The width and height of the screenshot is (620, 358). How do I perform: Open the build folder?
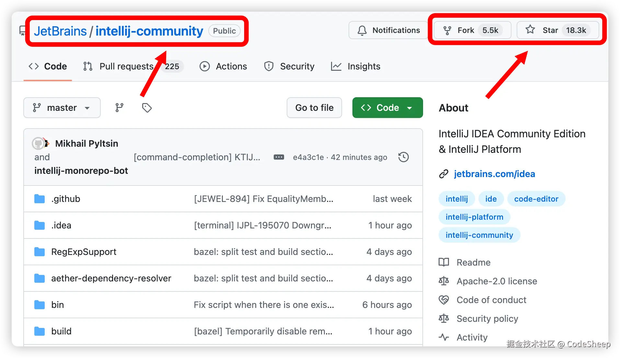(61, 331)
